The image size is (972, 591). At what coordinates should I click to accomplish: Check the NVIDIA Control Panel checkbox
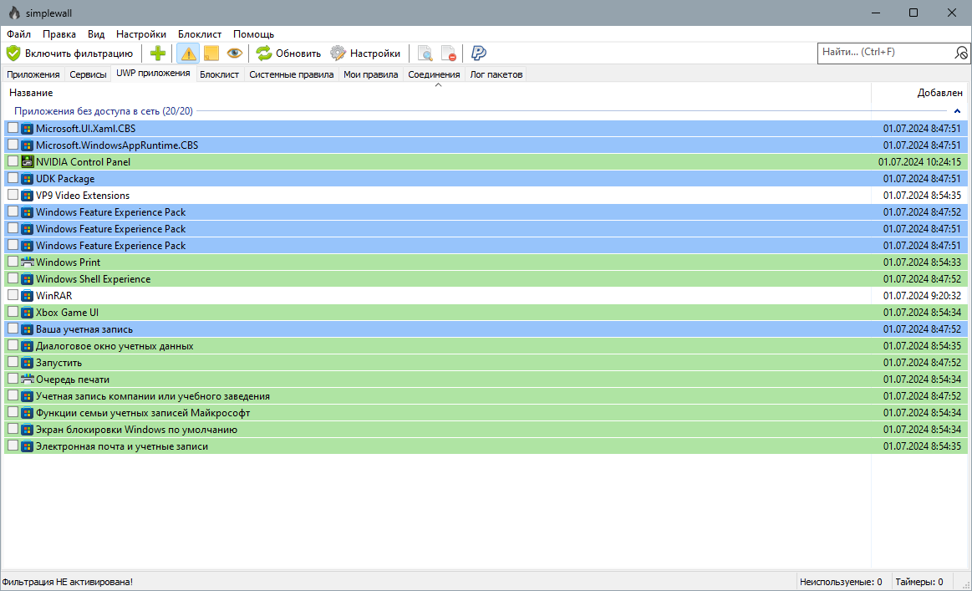coord(13,161)
